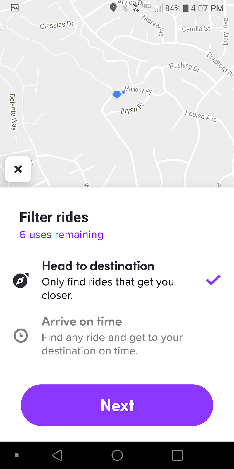Tap the blue current location dot on map
The image size is (234, 469).
click(x=117, y=94)
